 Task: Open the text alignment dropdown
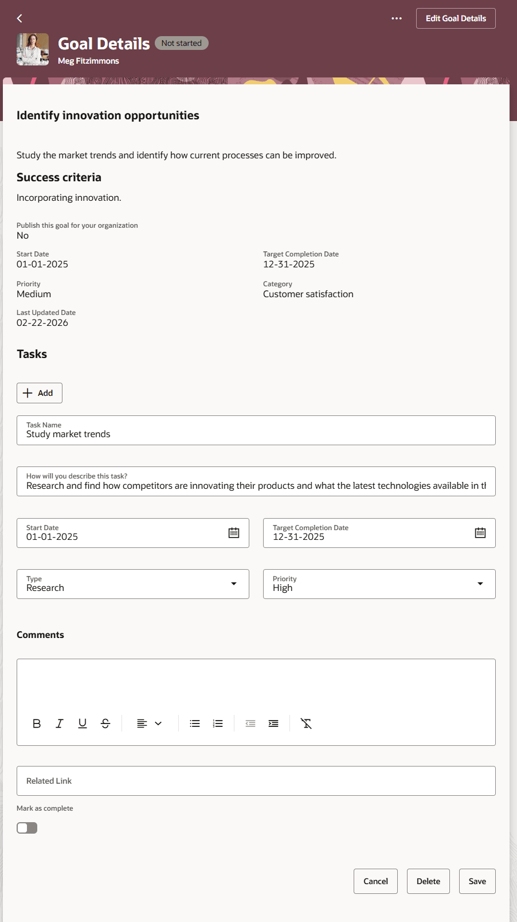click(149, 723)
